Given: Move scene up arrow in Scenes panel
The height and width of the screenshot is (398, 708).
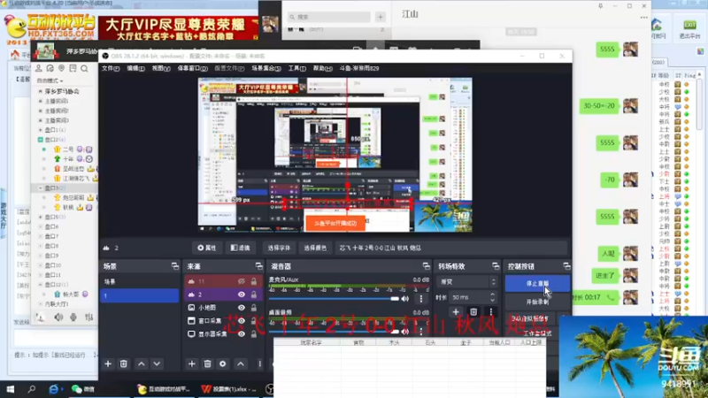Looking at the screenshot, I should pyautogui.click(x=142, y=364).
